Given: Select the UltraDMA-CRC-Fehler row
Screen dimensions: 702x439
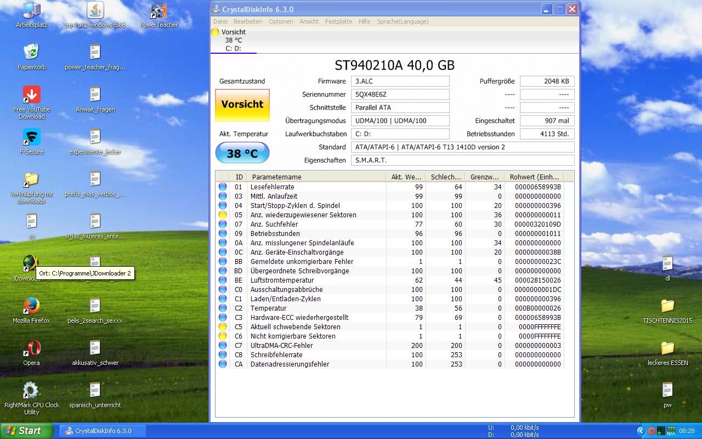Looking at the screenshot, I should (390, 345).
